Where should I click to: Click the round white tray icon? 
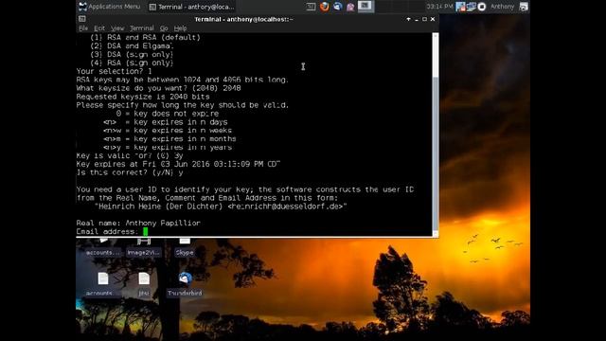pos(482,7)
